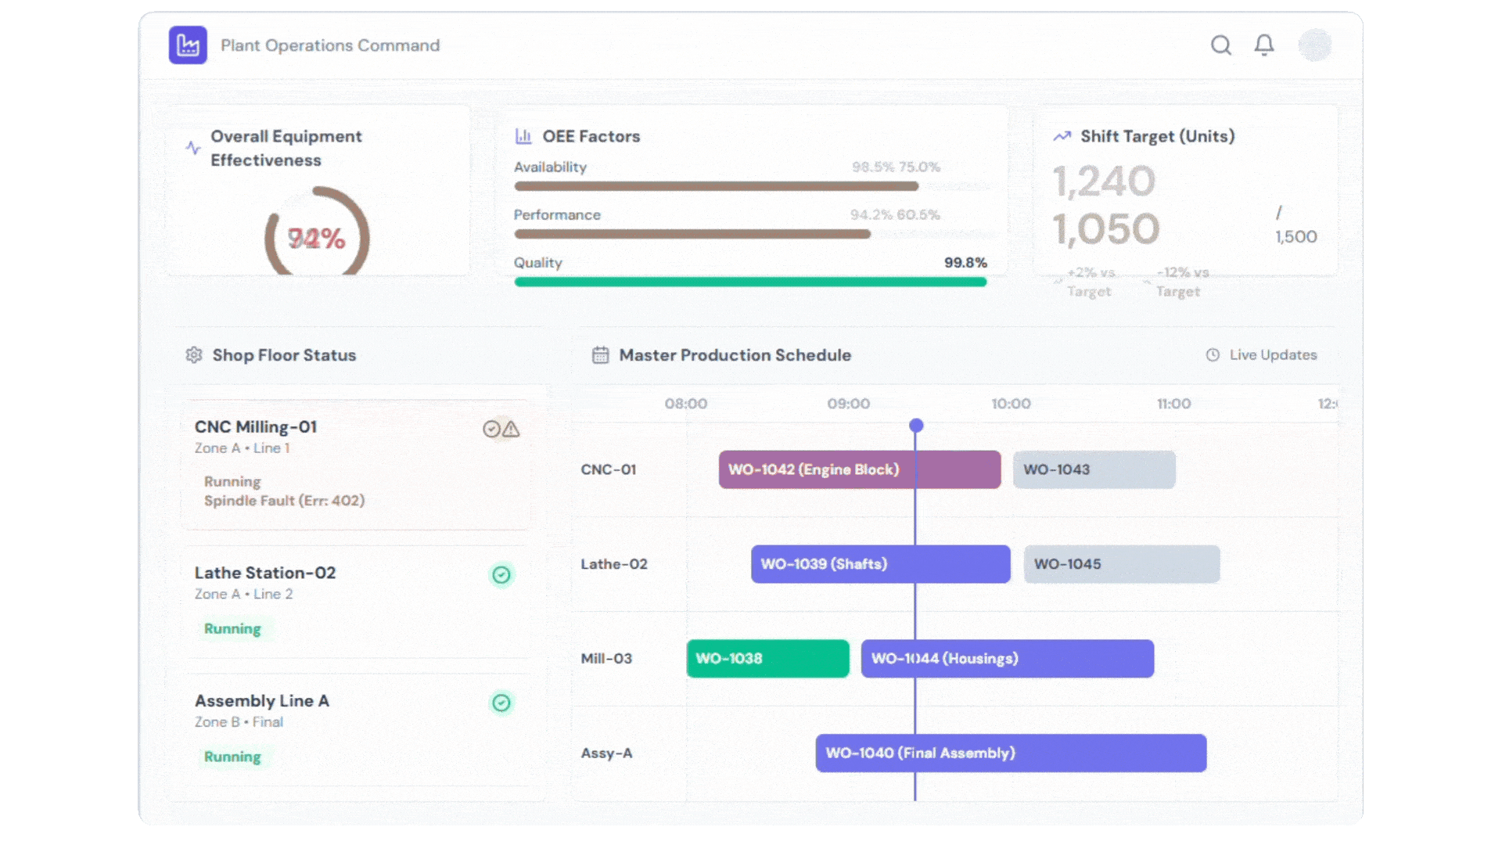Click the user avatar circle
This screenshot has width=1502, height=845.
[x=1314, y=45]
